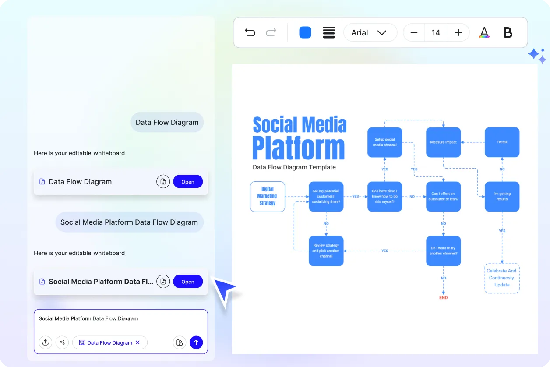Open the Social Media Platform whiteboard

(188, 282)
